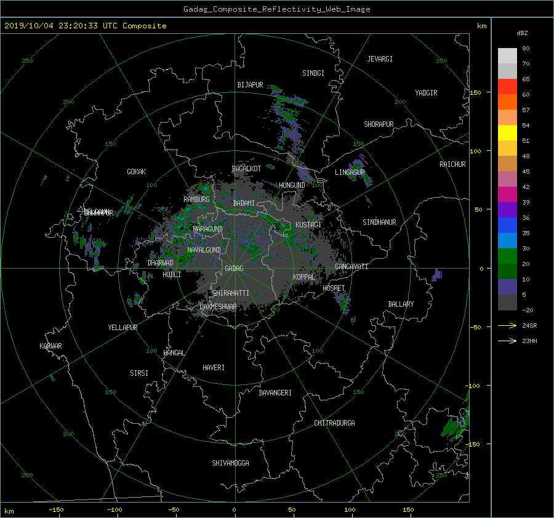Click the SIRSI label
Screen dimensions: 554x518
click(x=139, y=373)
